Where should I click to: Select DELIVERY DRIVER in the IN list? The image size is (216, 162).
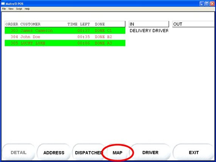[x=149, y=31]
